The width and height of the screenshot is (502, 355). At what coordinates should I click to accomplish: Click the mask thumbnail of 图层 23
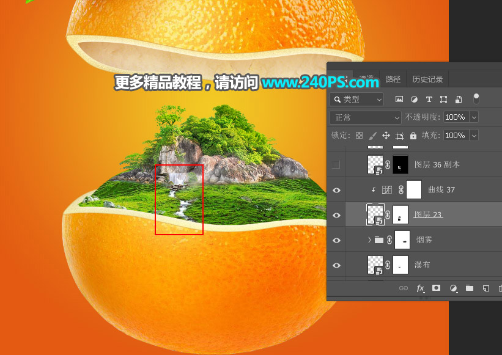click(400, 214)
